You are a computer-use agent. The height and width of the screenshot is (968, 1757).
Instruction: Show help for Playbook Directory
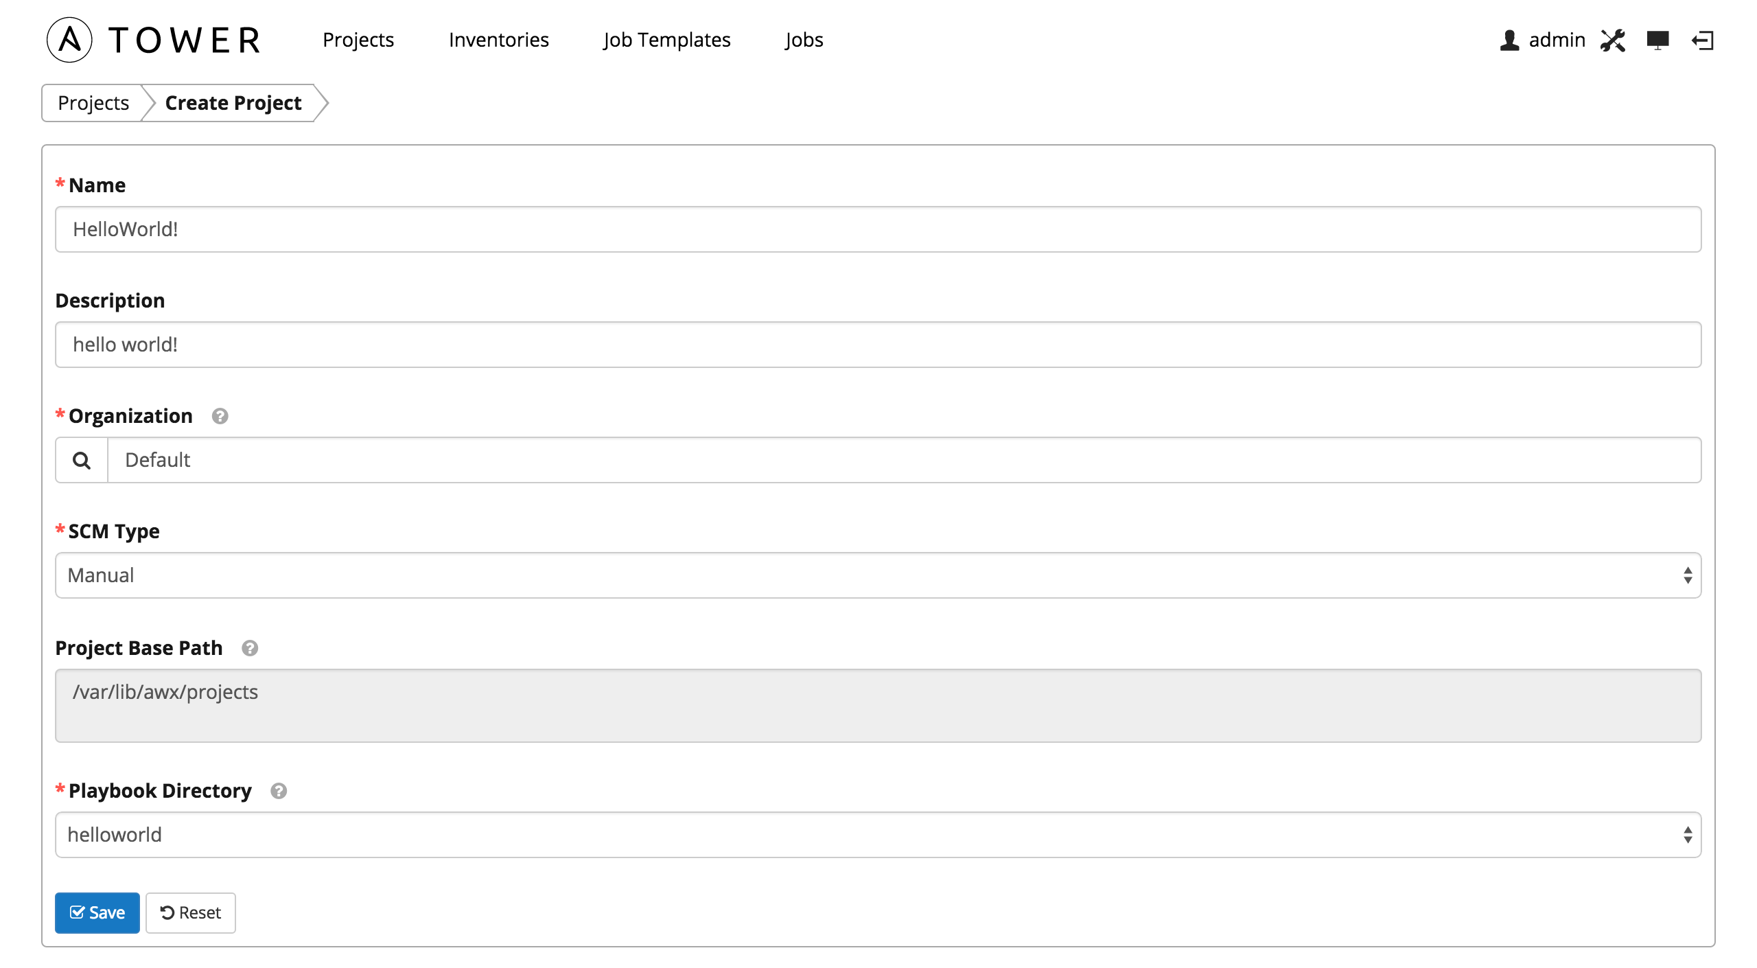[279, 792]
